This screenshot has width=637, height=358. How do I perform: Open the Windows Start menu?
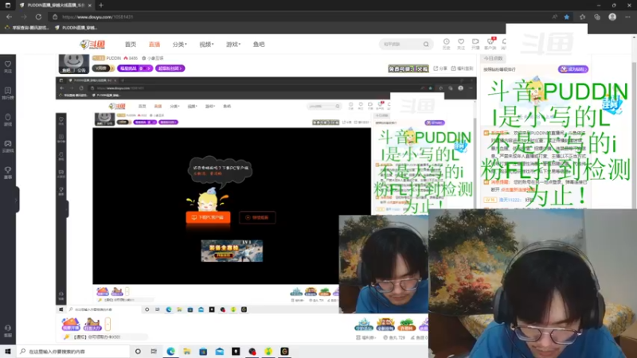click(x=8, y=352)
